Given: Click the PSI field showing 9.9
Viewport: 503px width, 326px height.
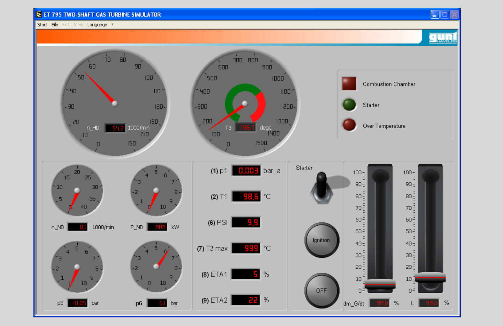Looking at the screenshot, I should pos(246,223).
